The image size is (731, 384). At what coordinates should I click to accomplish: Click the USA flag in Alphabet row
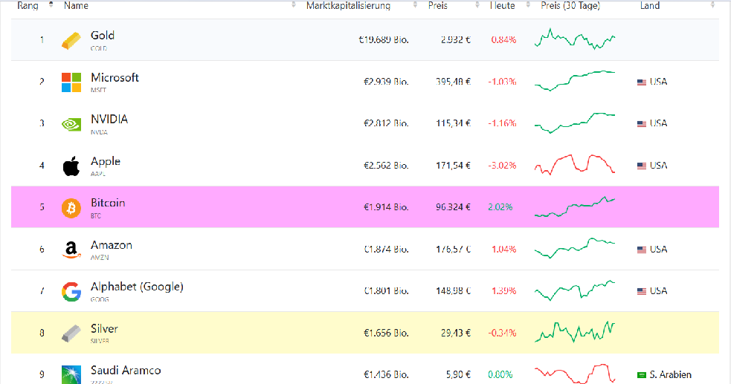pos(642,291)
